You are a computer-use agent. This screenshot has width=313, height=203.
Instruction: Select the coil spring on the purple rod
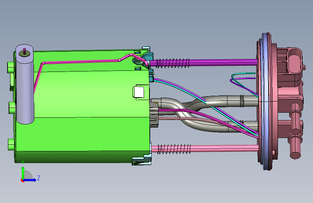coord(173,63)
